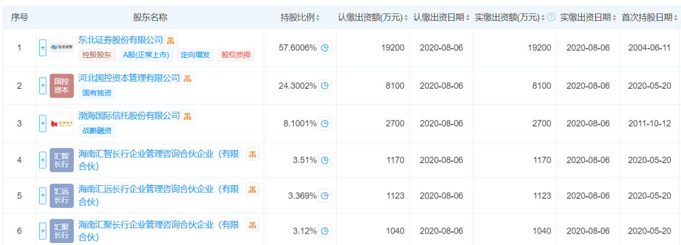Click the equity chart icon next to 河北国控资本管理有限公司
681x245 pixels.
click(x=187, y=79)
